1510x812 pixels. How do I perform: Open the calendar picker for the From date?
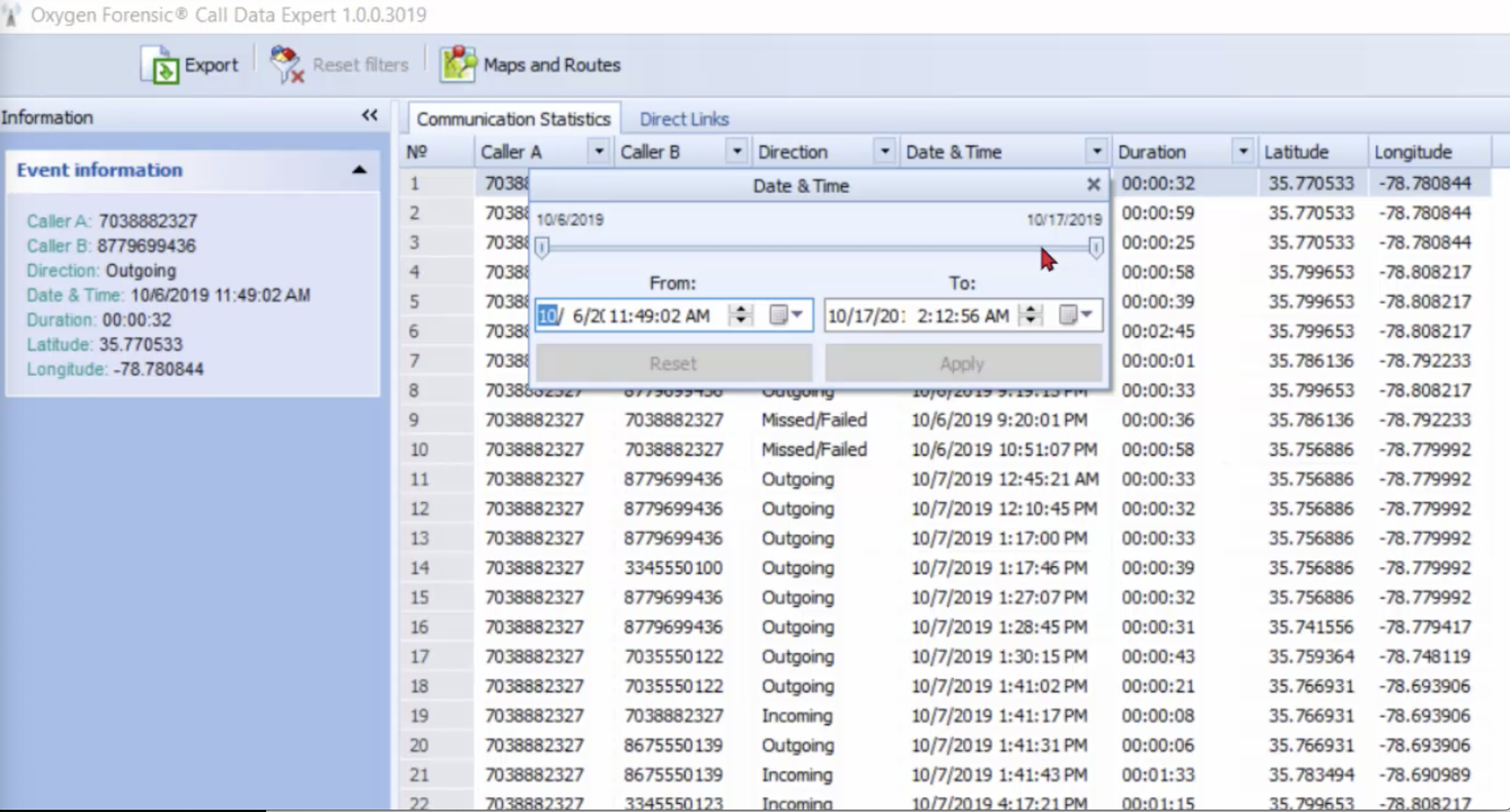pos(785,315)
